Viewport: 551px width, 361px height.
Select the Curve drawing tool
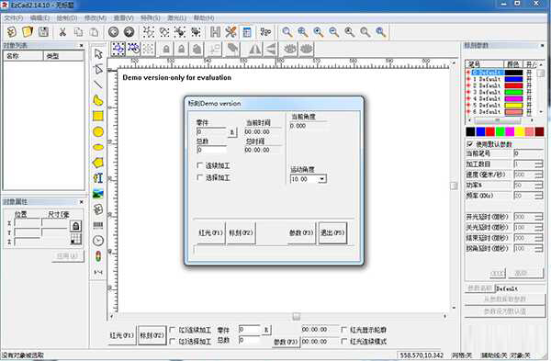(x=98, y=100)
